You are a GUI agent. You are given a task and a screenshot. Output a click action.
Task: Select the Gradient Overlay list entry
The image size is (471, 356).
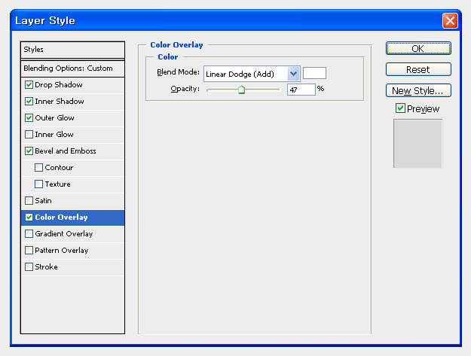point(72,233)
